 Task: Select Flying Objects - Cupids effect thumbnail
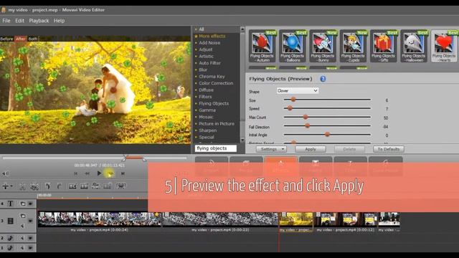[353, 46]
